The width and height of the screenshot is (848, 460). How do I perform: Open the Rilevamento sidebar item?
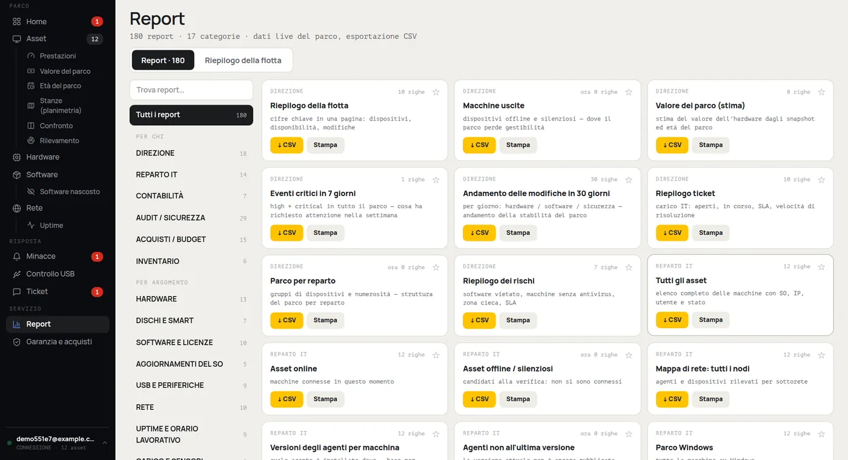[x=59, y=141]
